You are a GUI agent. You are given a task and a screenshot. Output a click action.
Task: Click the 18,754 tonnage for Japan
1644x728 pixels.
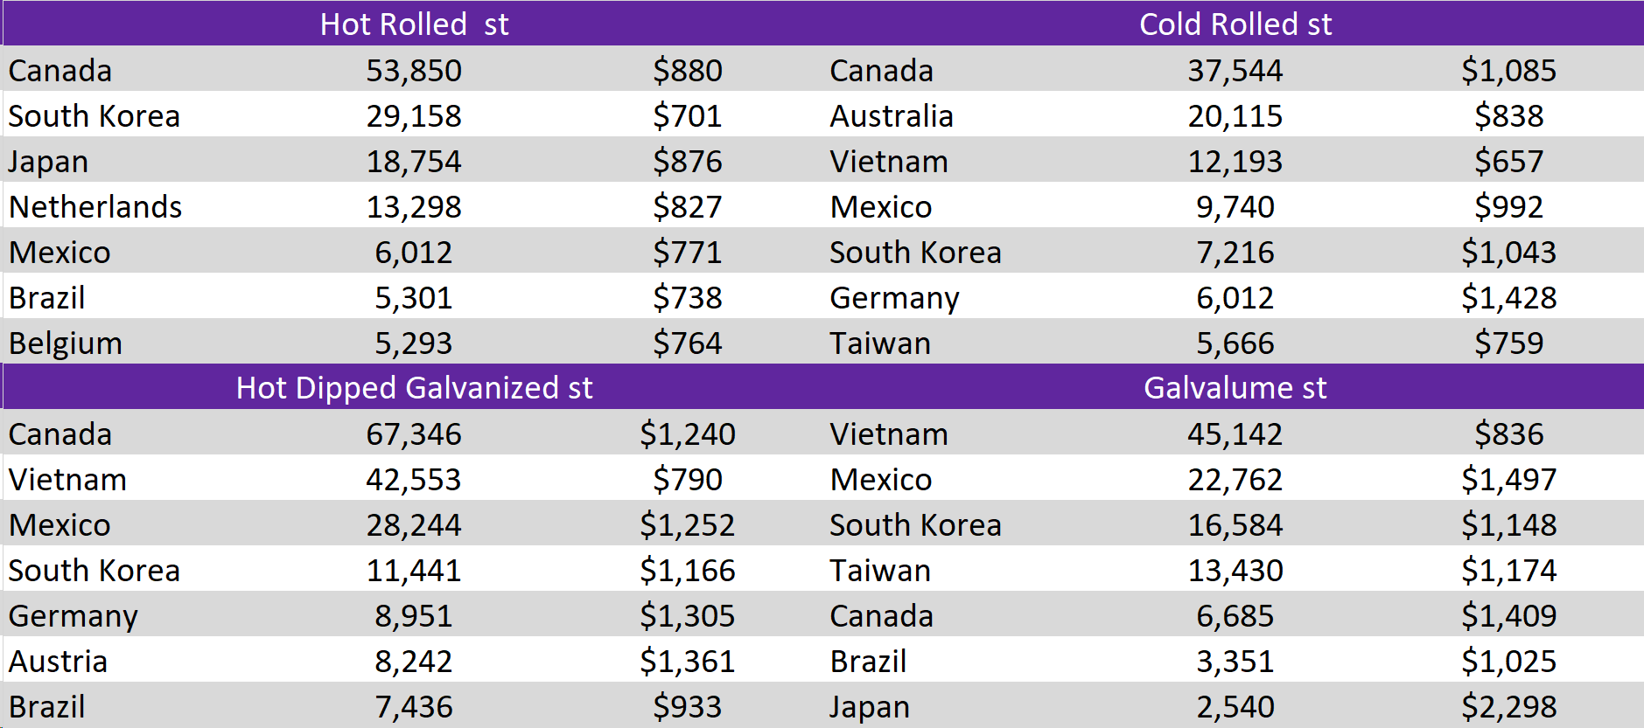click(x=414, y=161)
